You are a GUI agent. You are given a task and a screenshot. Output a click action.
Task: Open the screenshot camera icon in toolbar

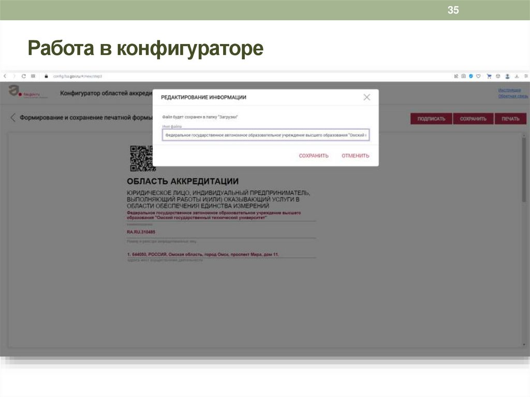[463, 76]
